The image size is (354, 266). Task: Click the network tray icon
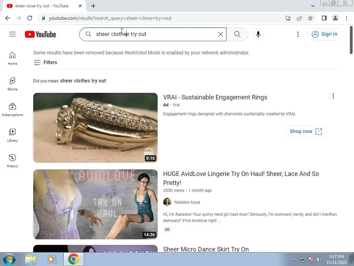coord(302,259)
